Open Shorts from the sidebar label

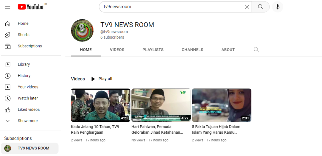pos(23,35)
